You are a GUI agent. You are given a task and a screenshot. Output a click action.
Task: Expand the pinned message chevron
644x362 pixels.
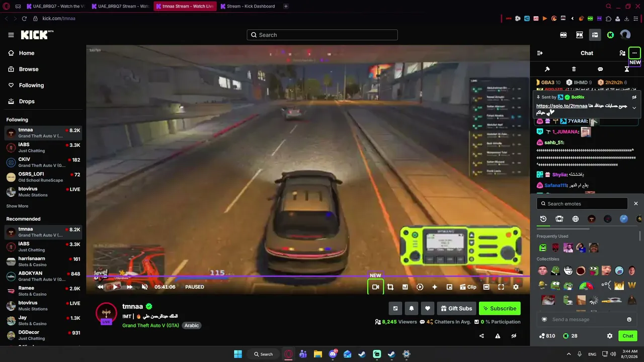pos(634,108)
